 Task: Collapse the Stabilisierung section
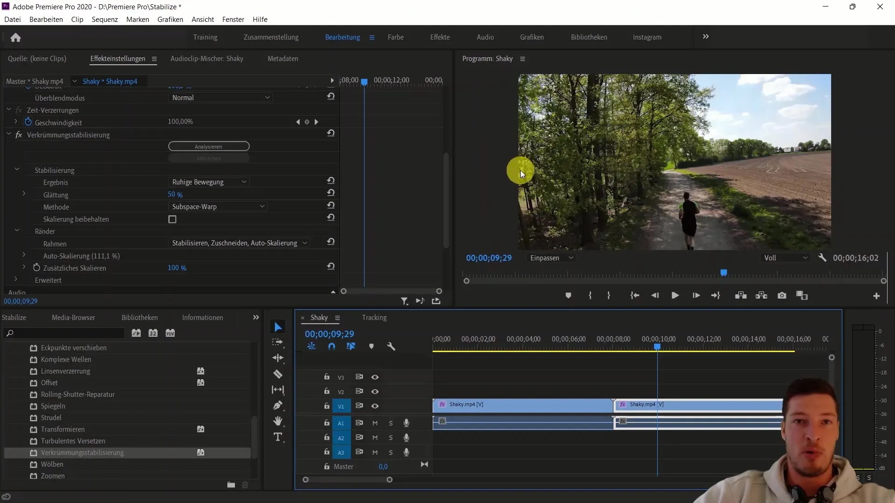17,170
